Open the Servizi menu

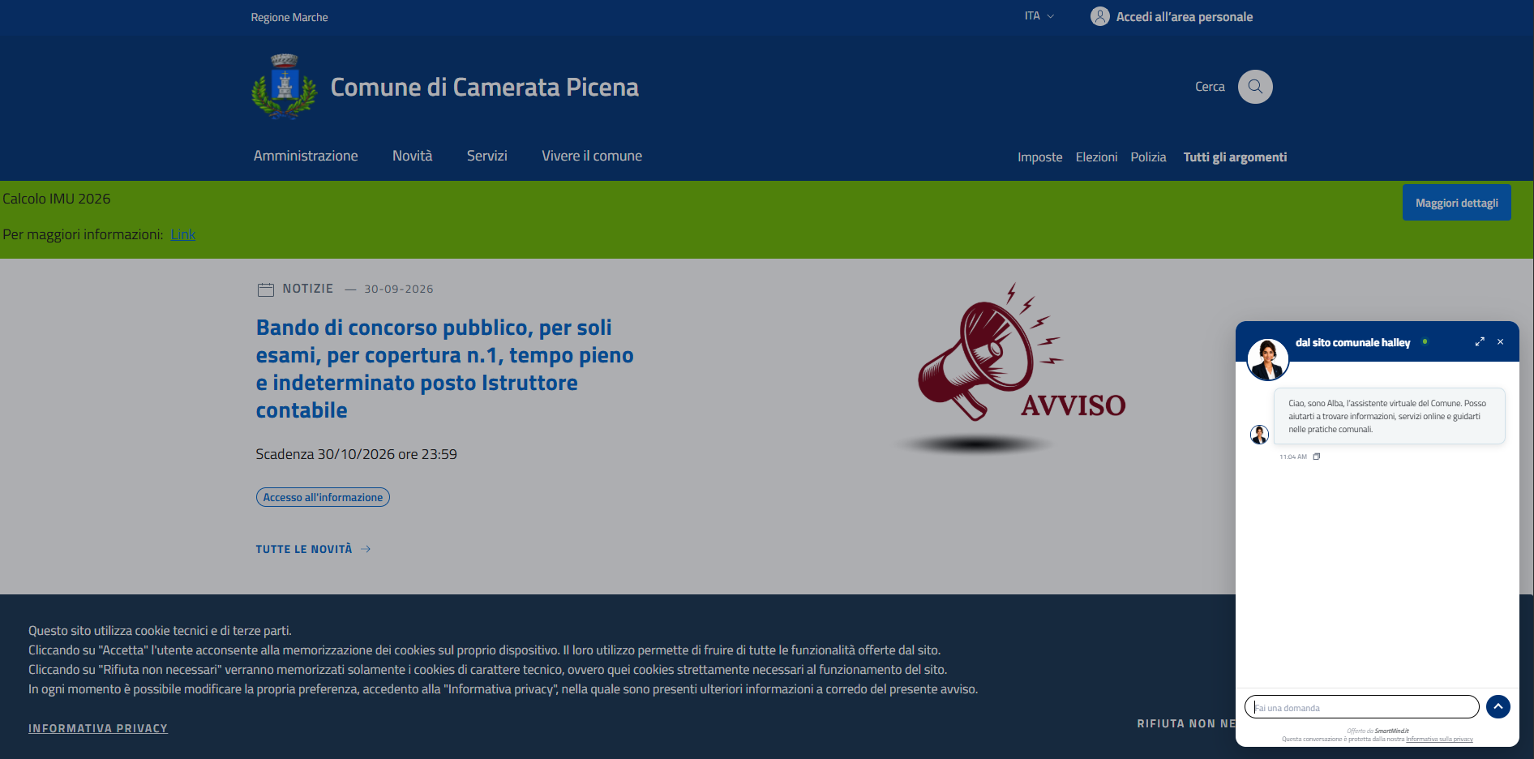[487, 156]
